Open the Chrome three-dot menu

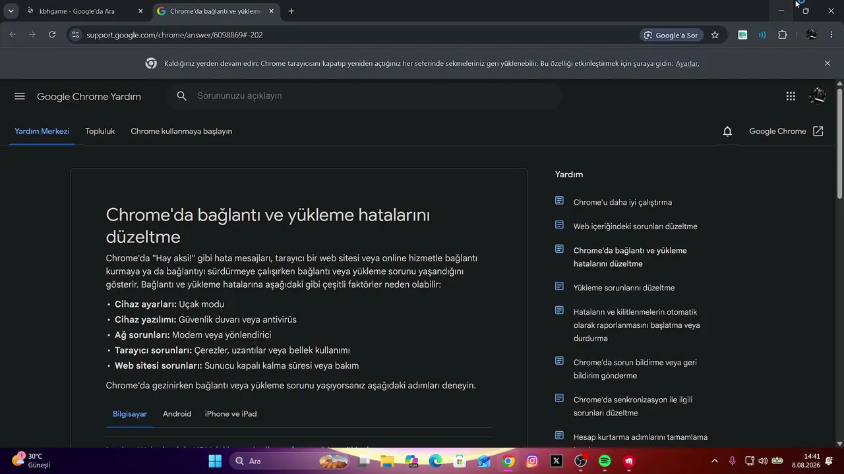pos(831,35)
